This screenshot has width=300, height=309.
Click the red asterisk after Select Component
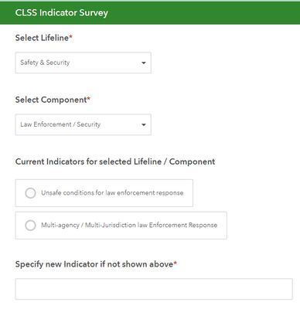pyautogui.click(x=89, y=99)
